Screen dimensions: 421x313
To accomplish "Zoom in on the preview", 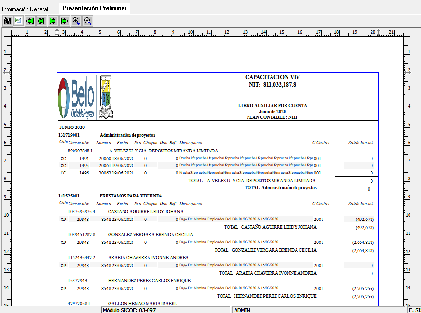I will click(x=76, y=21).
